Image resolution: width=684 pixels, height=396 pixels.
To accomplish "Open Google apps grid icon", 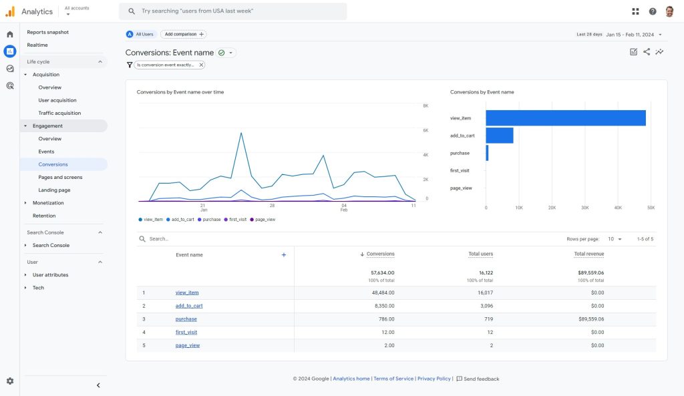I will click(x=635, y=11).
